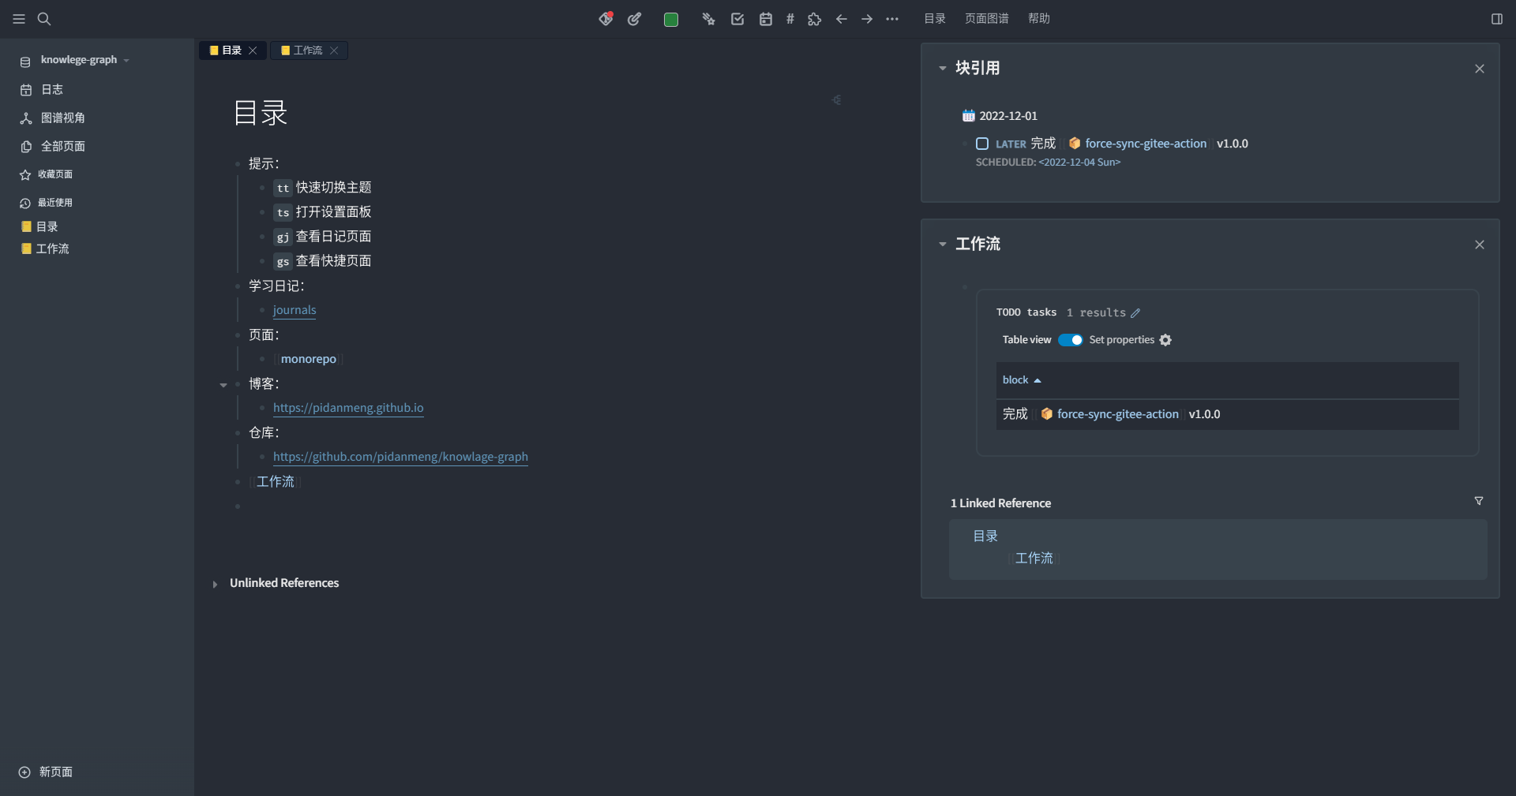Open the pidanmeng.github.io blog link
This screenshot has width=1516, height=796.
pyautogui.click(x=349, y=408)
